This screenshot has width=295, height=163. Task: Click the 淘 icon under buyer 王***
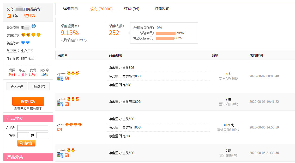pyautogui.click(x=67, y=155)
